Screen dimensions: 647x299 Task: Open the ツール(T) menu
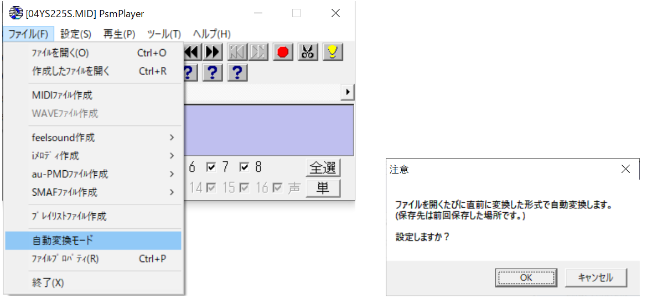point(164,34)
